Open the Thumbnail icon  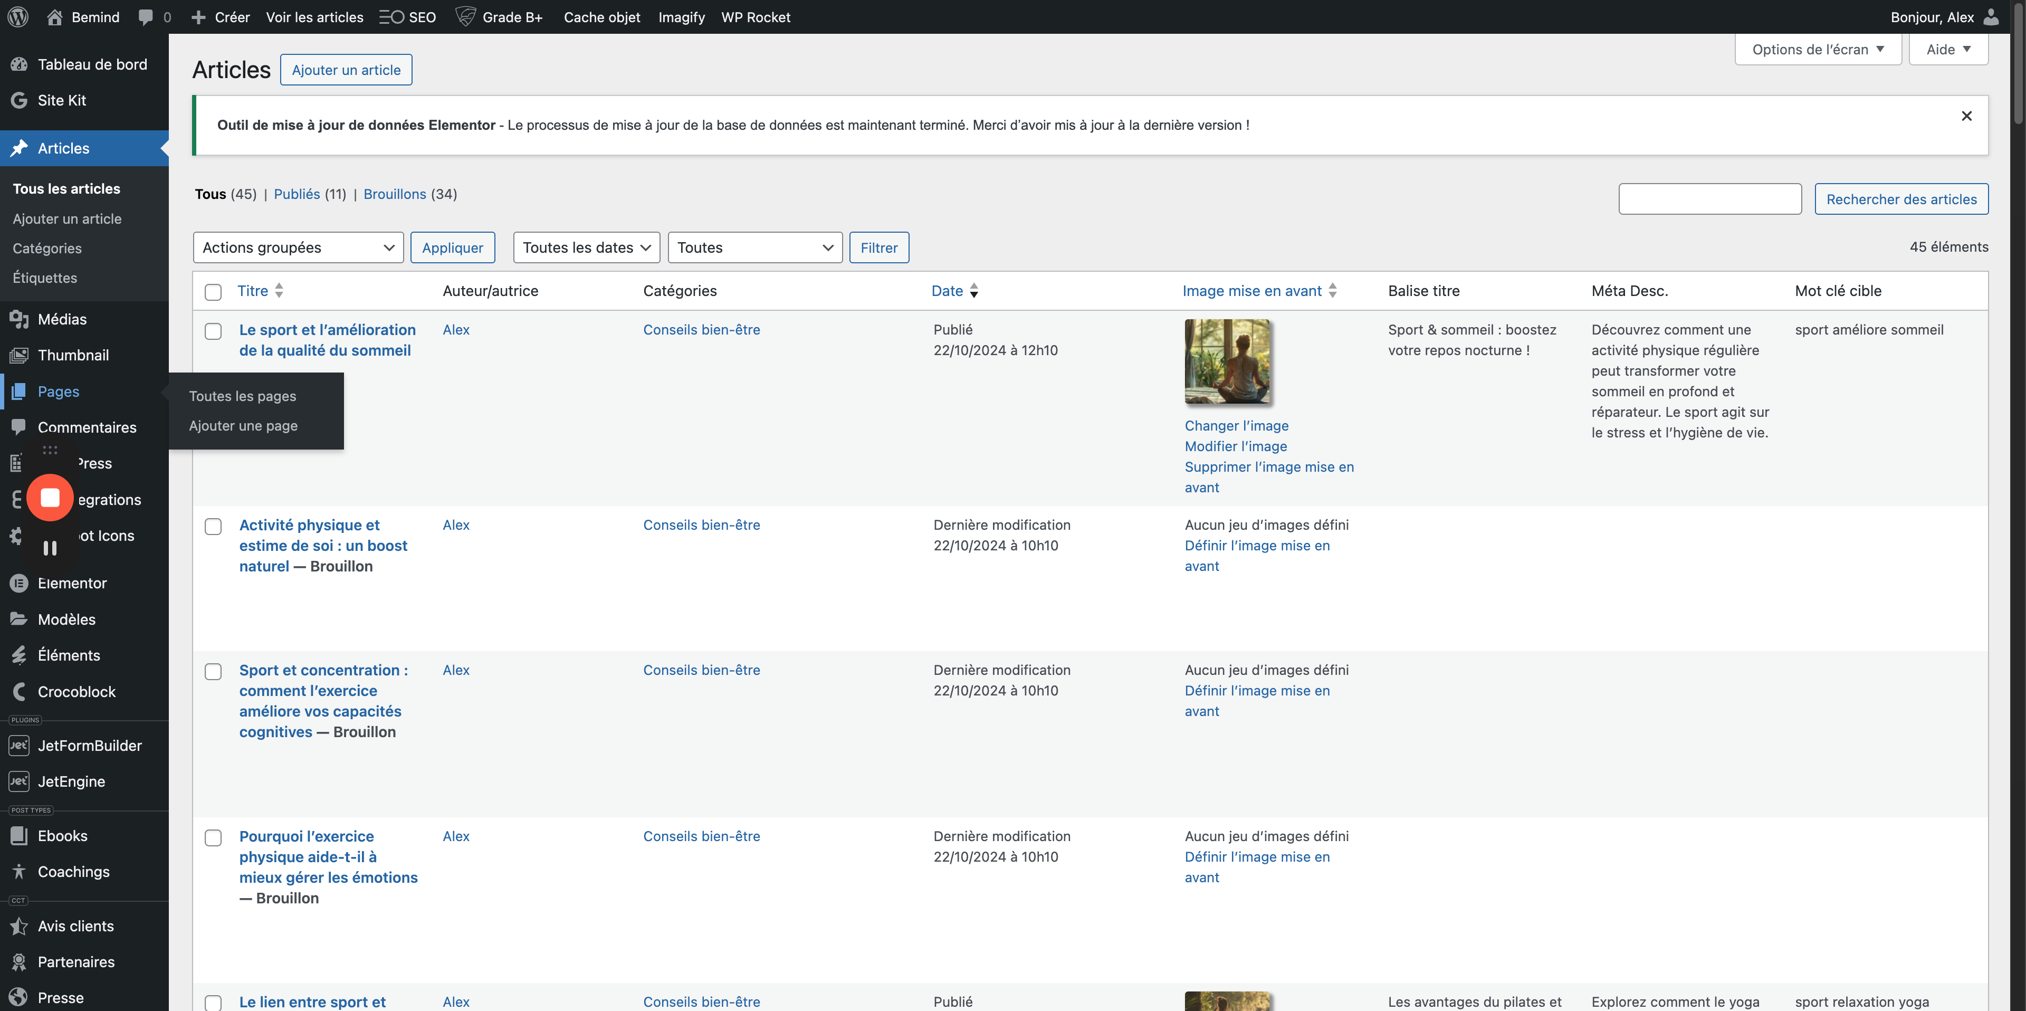point(19,355)
